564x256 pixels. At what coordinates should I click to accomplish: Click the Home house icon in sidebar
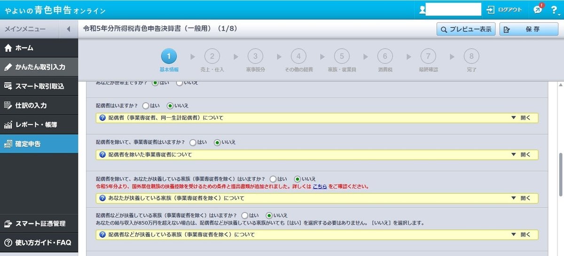[8, 48]
